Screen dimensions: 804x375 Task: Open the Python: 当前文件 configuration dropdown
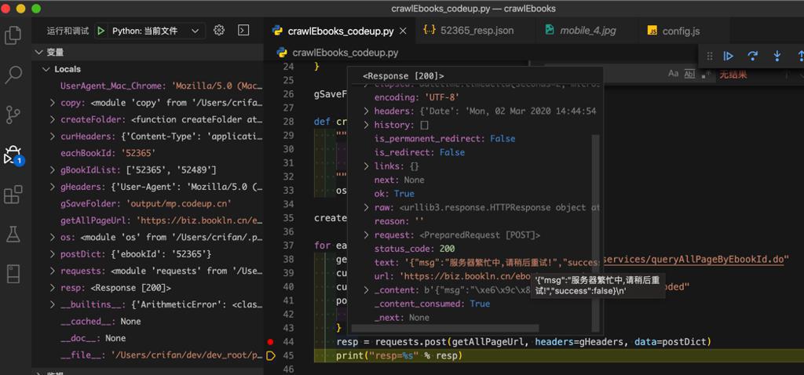pyautogui.click(x=150, y=31)
